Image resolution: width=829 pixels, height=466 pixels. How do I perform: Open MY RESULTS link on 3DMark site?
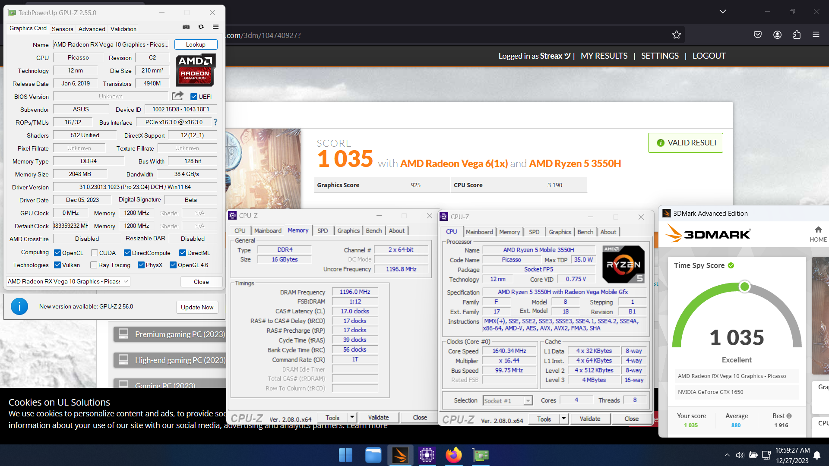point(604,56)
